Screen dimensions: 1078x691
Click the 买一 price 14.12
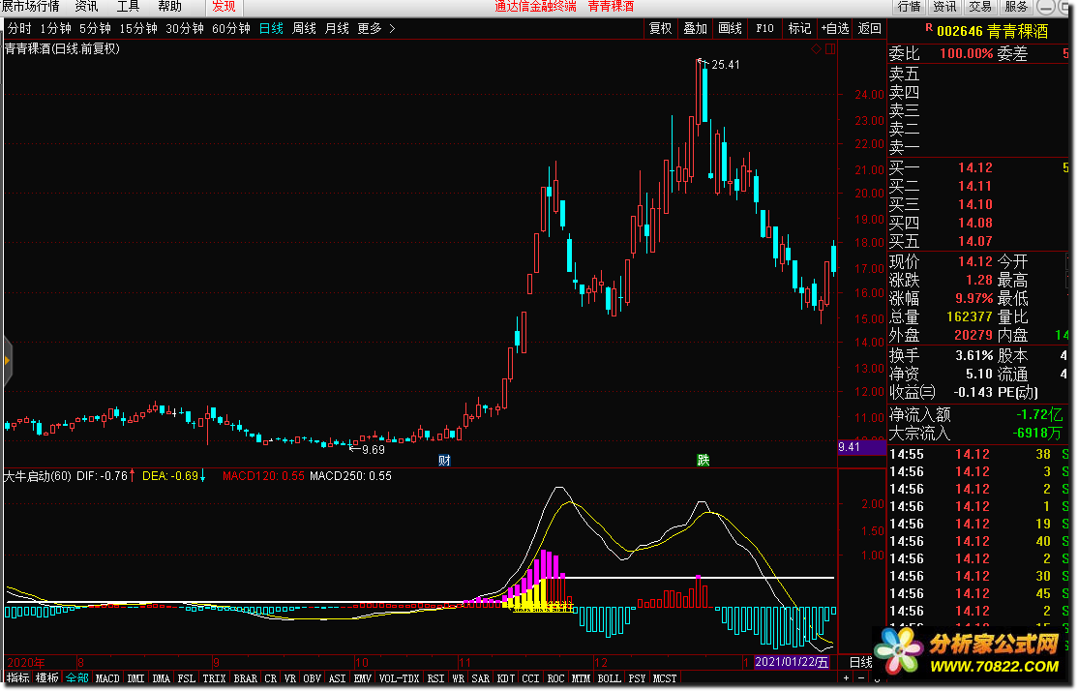[x=974, y=167]
